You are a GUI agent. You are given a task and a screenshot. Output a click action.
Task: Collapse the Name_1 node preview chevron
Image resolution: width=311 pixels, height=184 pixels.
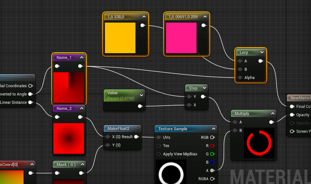pos(82,57)
